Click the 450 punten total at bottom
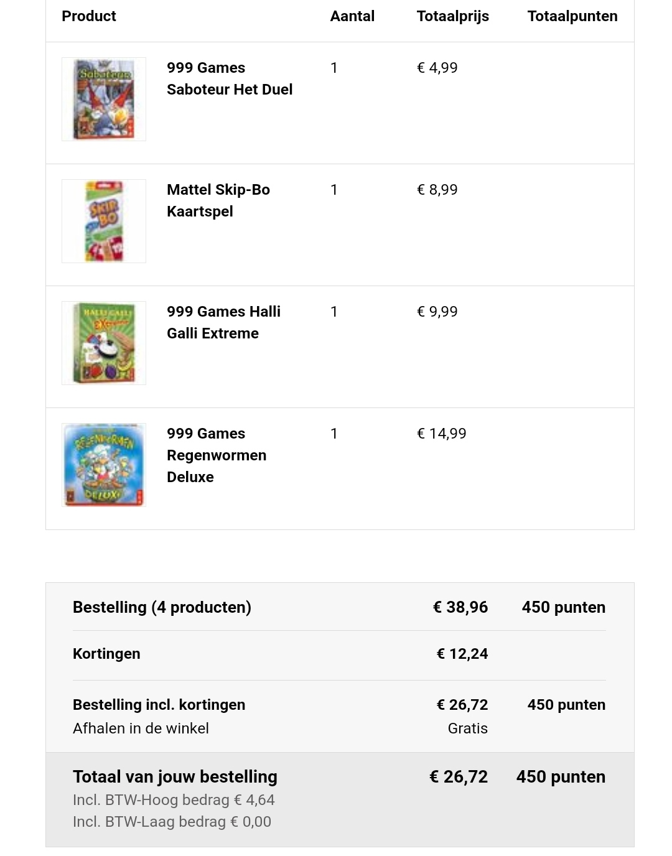The image size is (672, 856). pyautogui.click(x=561, y=777)
